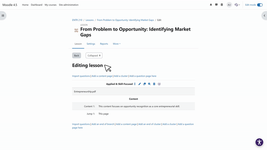This screenshot has height=150, width=267.
Task: Open the messaging speech bubble
Action: pyautogui.click(x=216, y=5)
